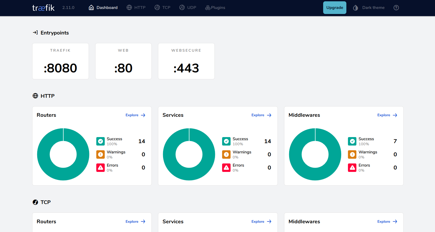435x232 pixels.
Task: Open the HTTP navigation tab
Action: tap(136, 8)
